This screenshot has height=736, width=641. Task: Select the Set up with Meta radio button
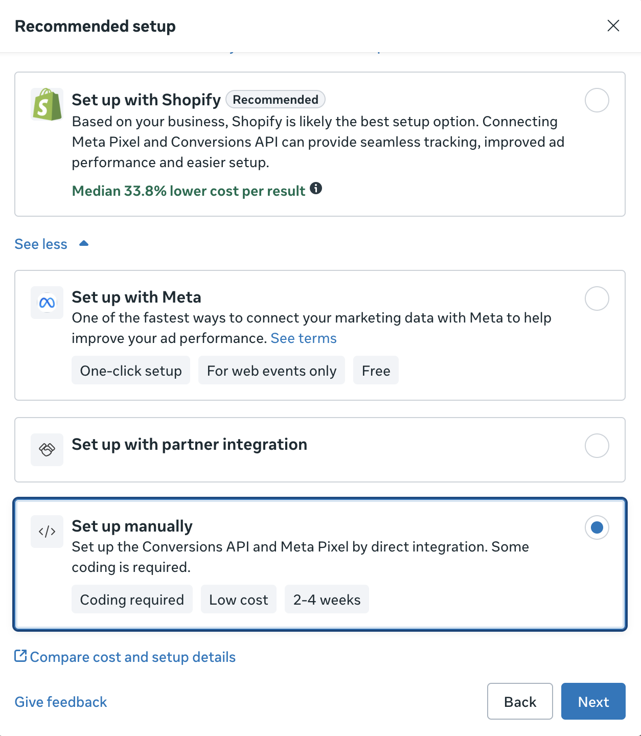coord(597,298)
